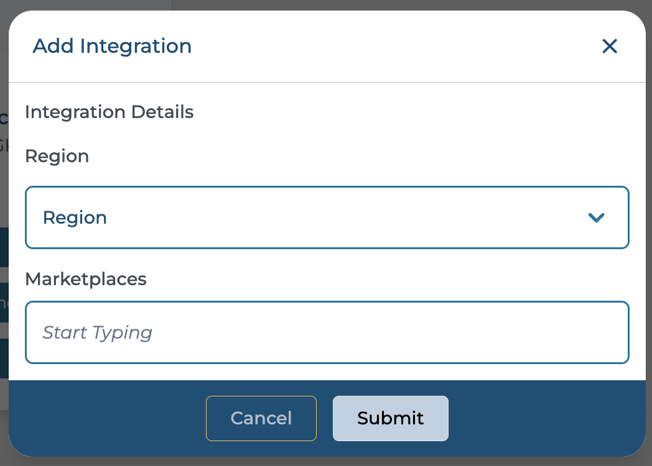Click the Add Integration dialog title
The image size is (652, 466).
point(112,46)
